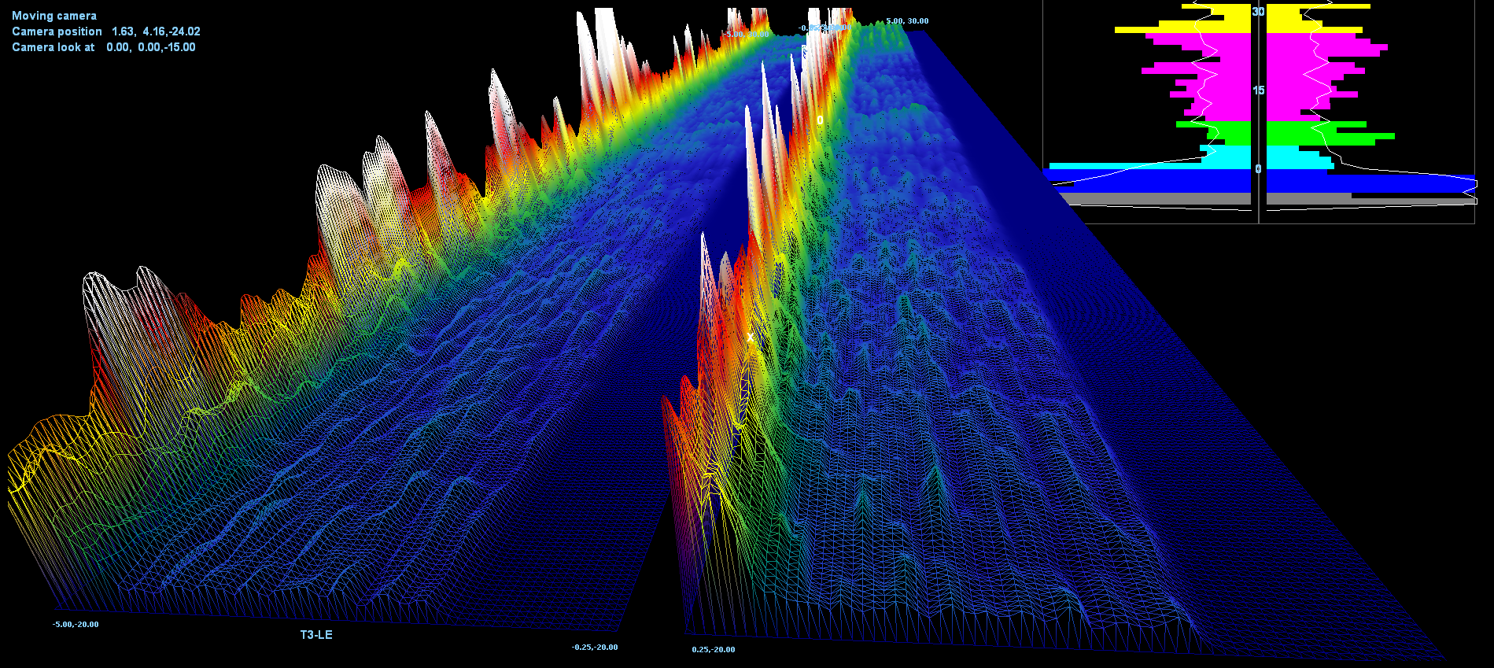Click the 30 tick on histogram axis
The width and height of the screenshot is (1494, 668).
click(x=1259, y=12)
